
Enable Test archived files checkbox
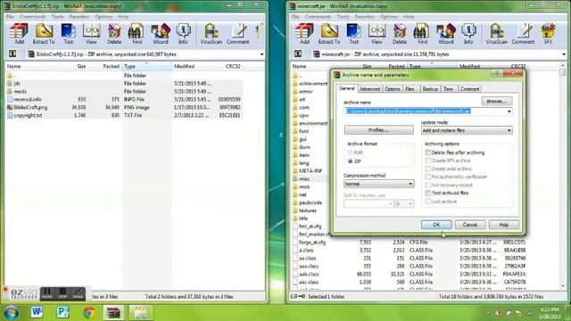pyautogui.click(x=428, y=193)
